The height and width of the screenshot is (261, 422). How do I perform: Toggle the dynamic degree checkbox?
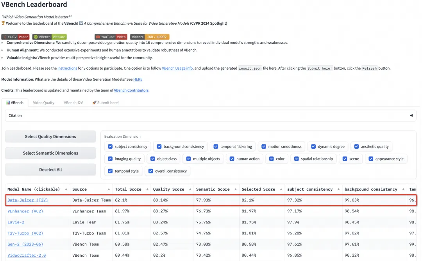[x=313, y=147]
